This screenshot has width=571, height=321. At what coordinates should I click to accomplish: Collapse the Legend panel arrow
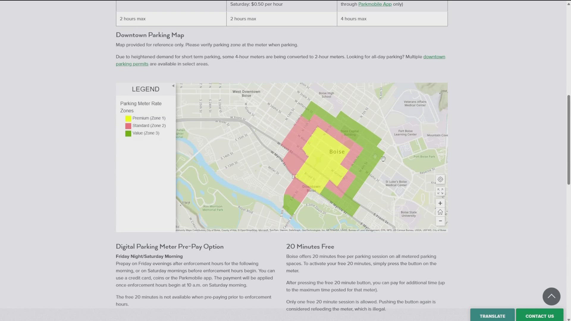[173, 86]
